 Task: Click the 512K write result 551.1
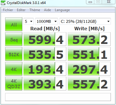(89, 54)
